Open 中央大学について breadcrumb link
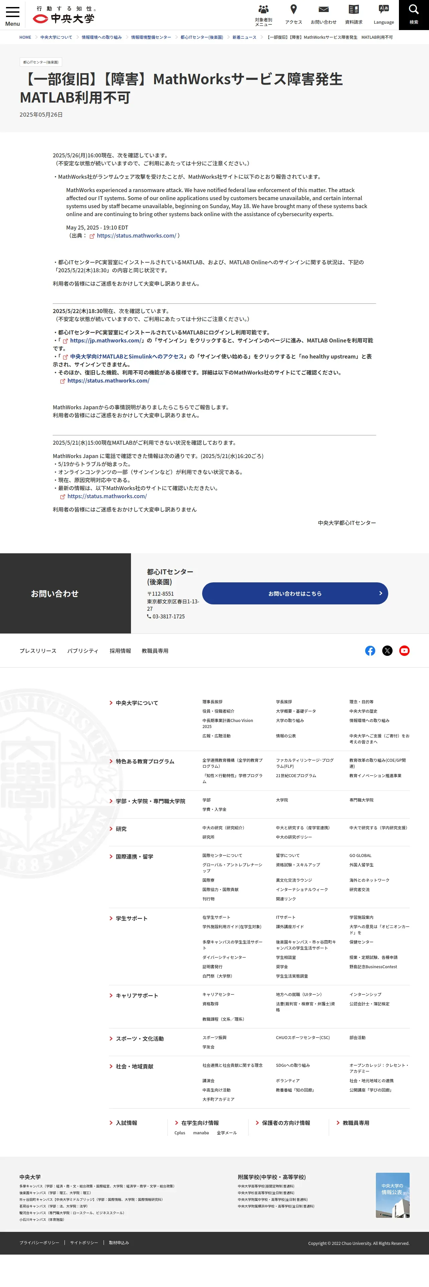 tap(56, 37)
